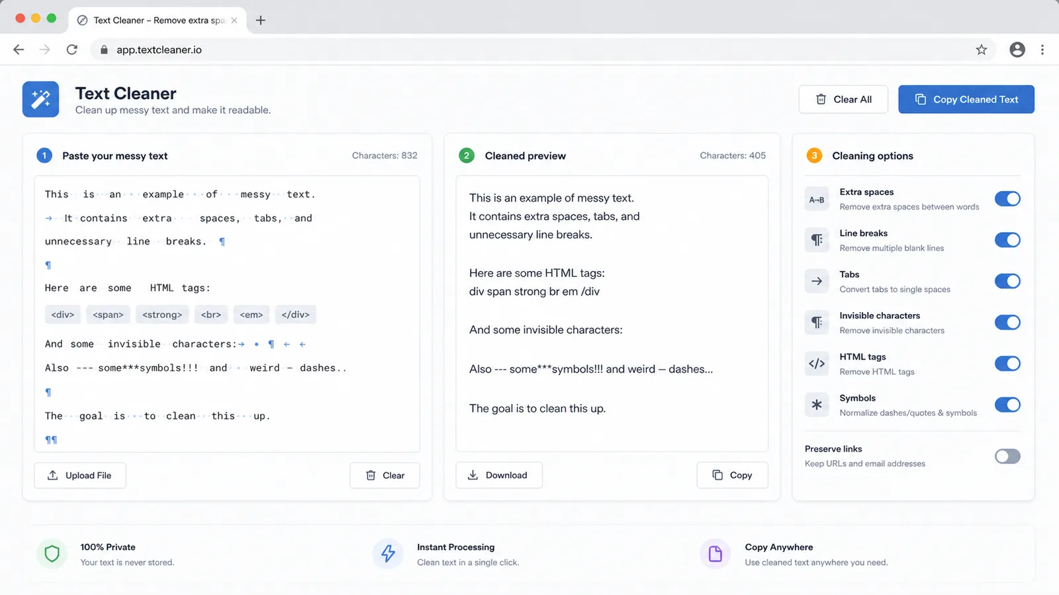Click the 100% Private shield icon
1059x595 pixels.
(x=52, y=554)
